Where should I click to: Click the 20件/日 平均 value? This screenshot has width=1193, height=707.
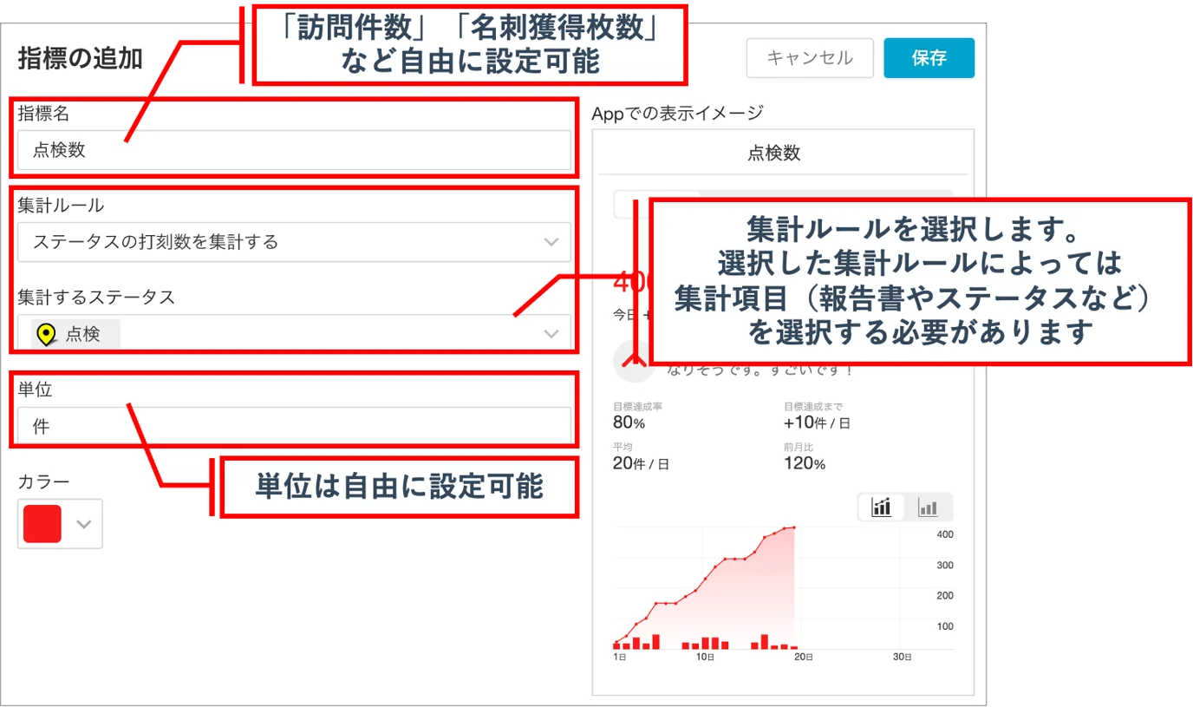pos(641,463)
